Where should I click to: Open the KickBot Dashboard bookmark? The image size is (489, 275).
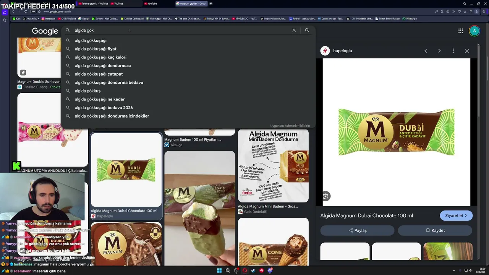pyautogui.click(x=132, y=19)
